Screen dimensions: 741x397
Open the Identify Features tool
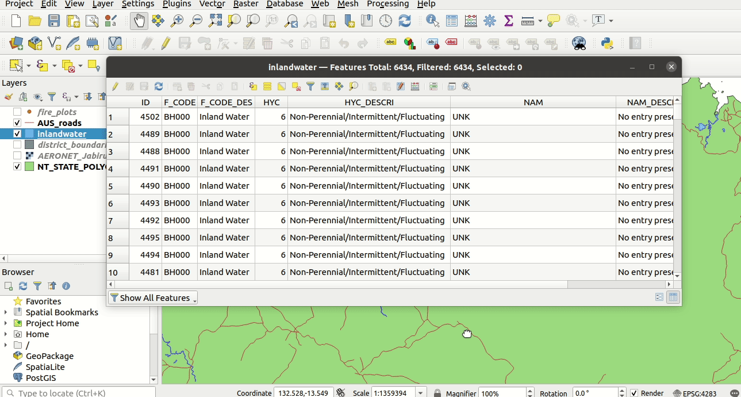[431, 21]
